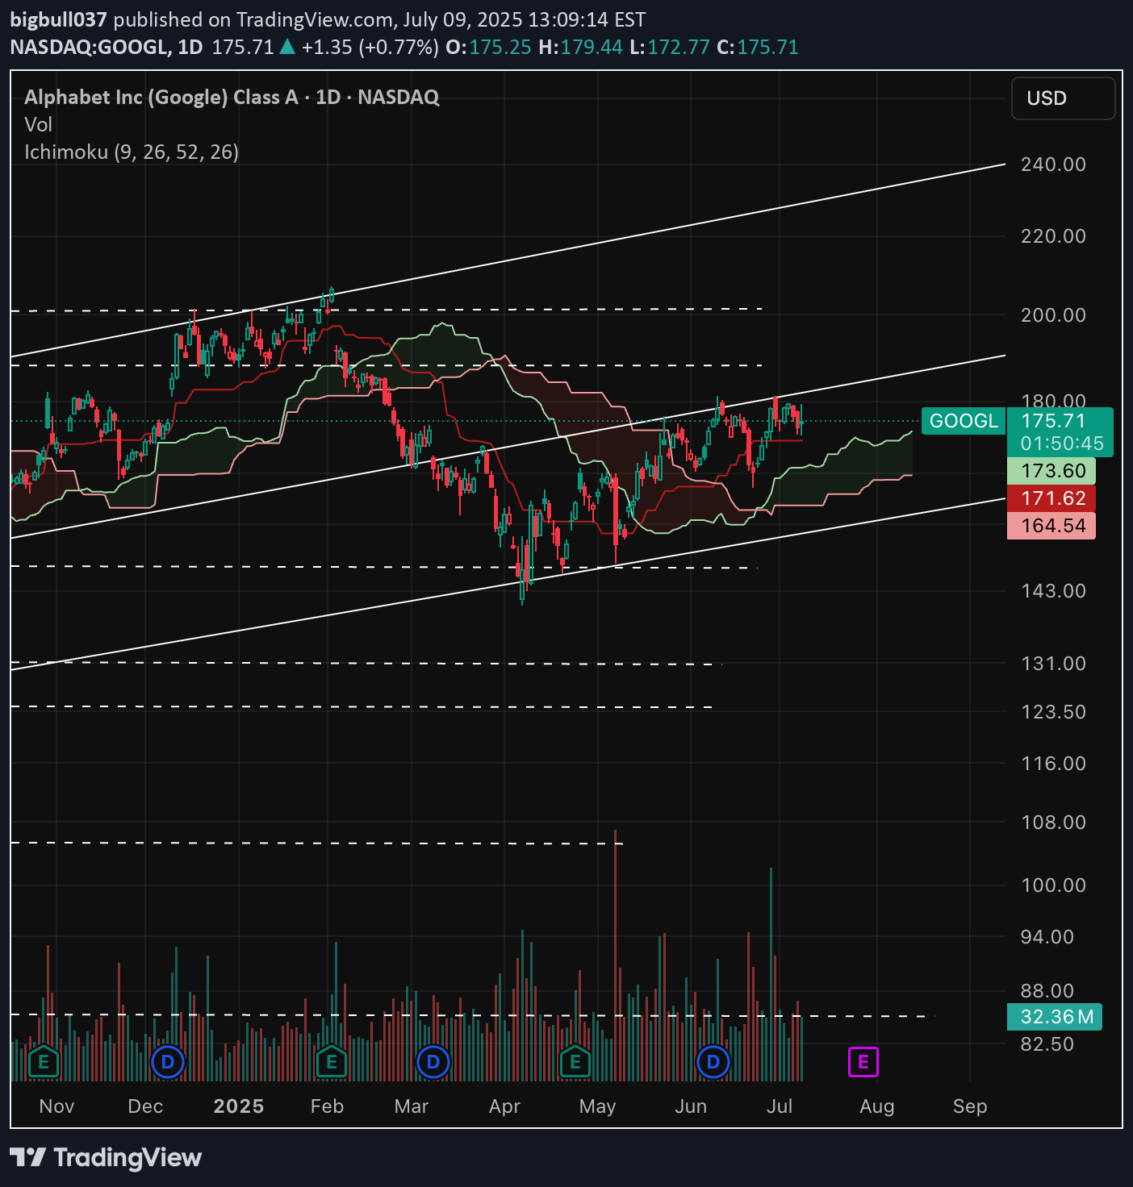This screenshot has height=1187, width=1133.
Task: Click the dividend marker near Dec
Action: pyautogui.click(x=168, y=1062)
